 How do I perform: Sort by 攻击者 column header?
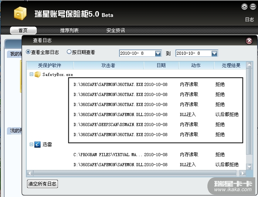coord(109,66)
